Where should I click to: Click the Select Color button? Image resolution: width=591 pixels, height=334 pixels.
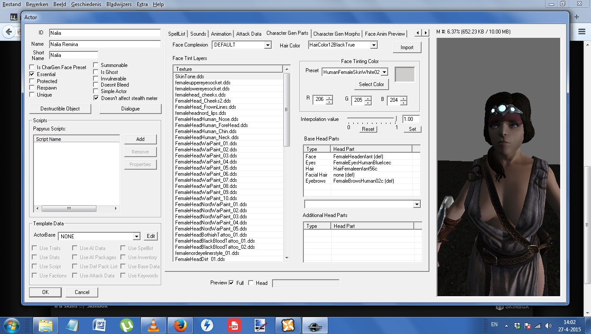371,84
